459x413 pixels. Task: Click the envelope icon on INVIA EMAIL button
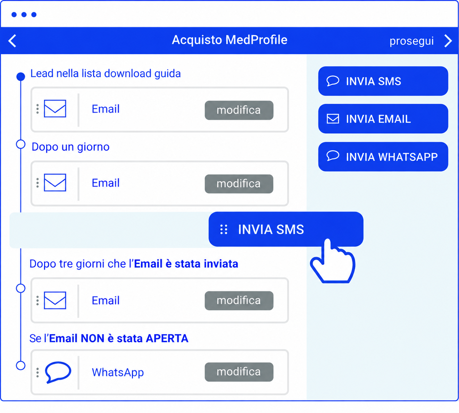(x=333, y=119)
